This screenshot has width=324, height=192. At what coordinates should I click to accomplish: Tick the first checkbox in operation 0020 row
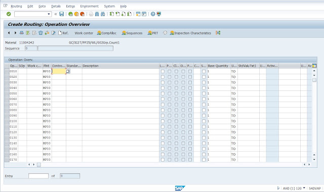163,77
